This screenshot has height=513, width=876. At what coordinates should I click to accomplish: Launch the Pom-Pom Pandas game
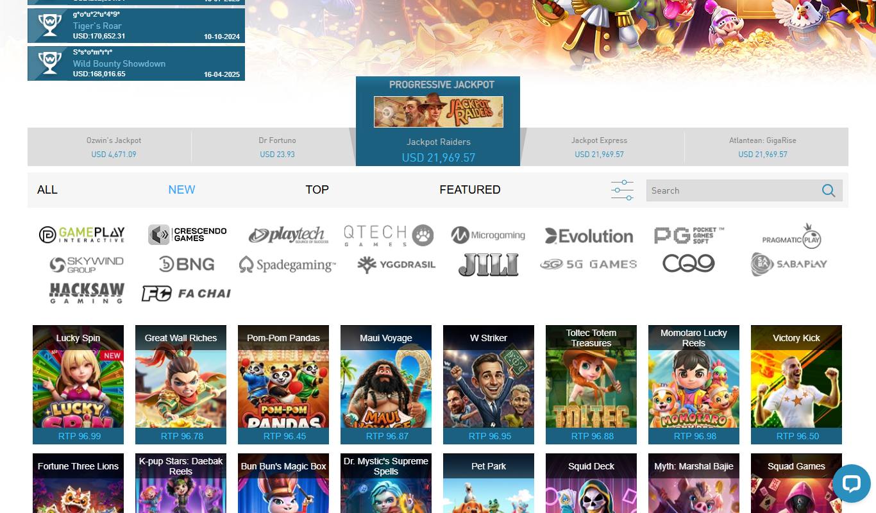pos(283,385)
